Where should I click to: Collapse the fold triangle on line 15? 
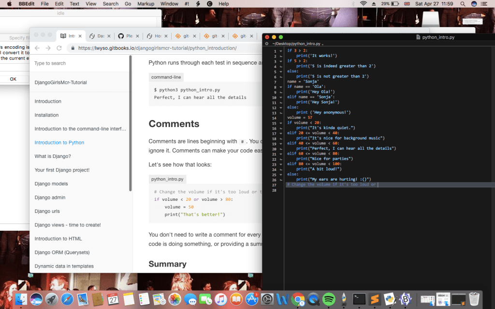tap(281, 123)
